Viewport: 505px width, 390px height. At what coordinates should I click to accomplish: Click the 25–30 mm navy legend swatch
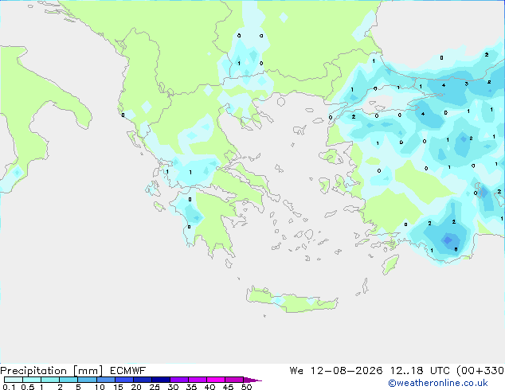pyautogui.click(x=160, y=380)
